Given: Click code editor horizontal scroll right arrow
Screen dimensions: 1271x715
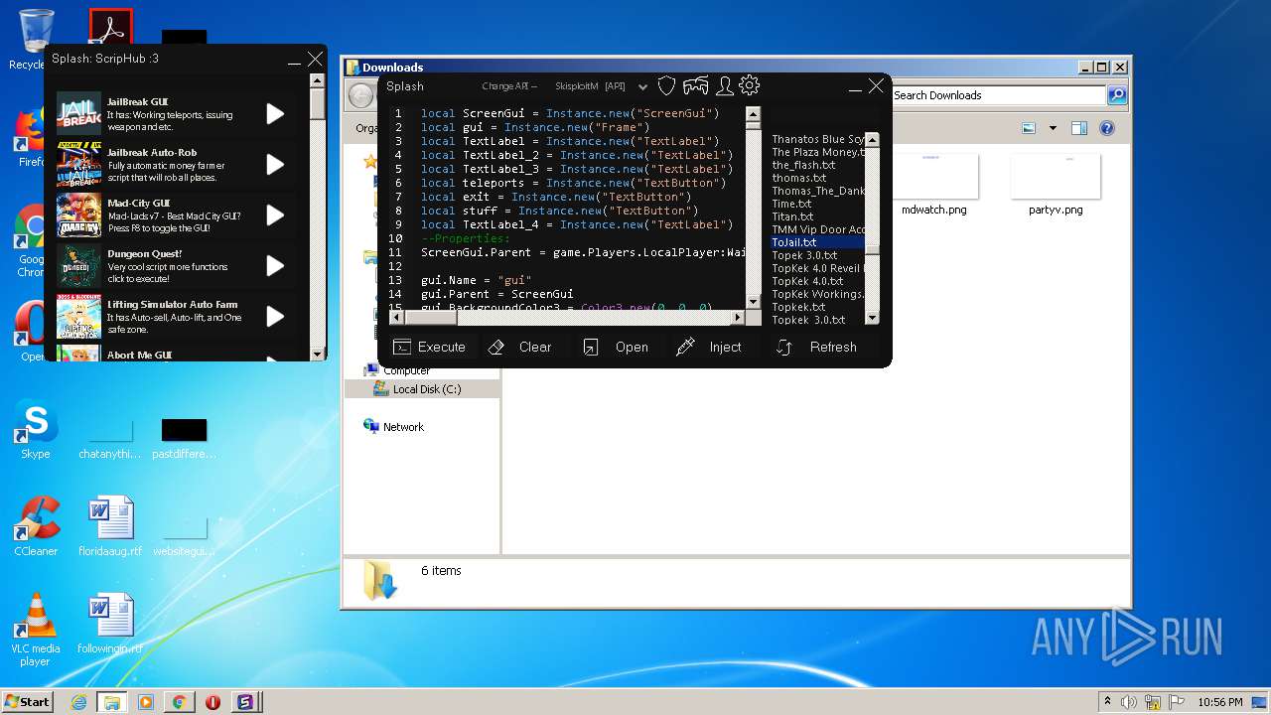Looking at the screenshot, I should coord(738,318).
